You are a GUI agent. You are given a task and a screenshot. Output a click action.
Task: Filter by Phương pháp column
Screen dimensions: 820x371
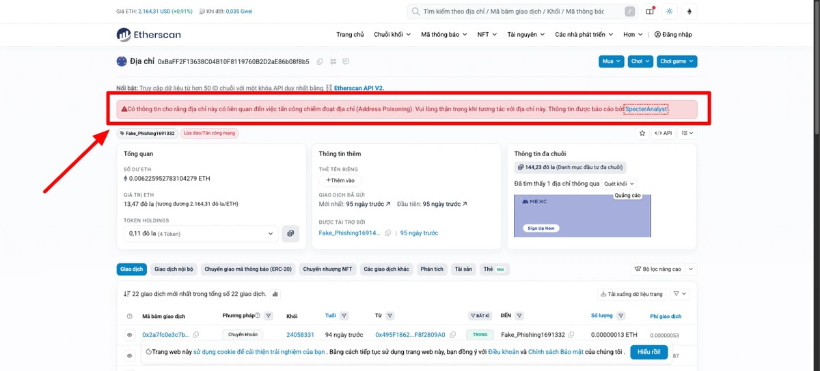point(269,316)
